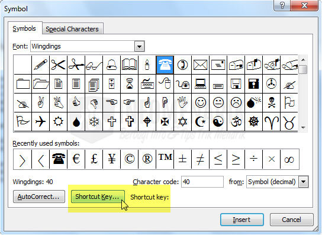The width and height of the screenshot is (322, 235).
Task: Select the smiling face symbol
Action: (200, 102)
